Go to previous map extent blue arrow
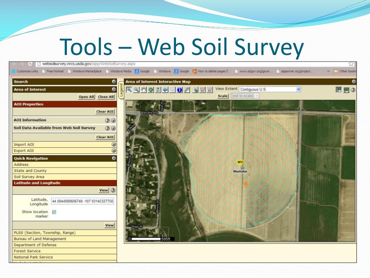 coord(165,90)
